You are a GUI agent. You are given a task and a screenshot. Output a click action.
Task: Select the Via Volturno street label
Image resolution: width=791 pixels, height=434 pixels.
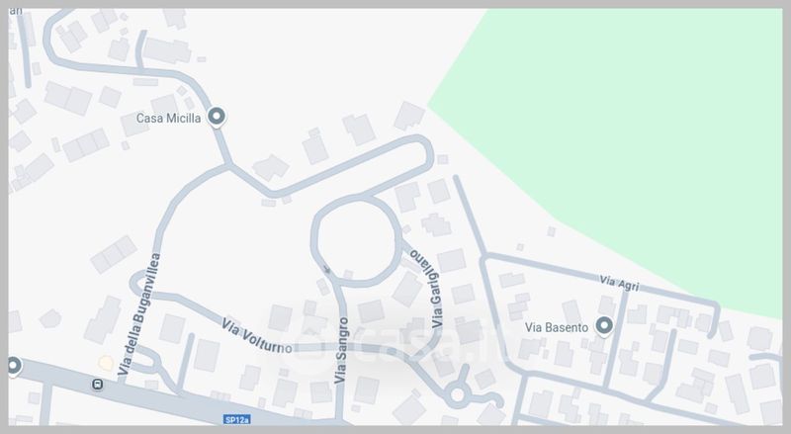(256, 336)
